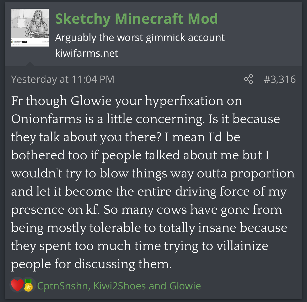Open CptnSnshn in the reactions list
The height and width of the screenshot is (302, 307).
pos(62,286)
